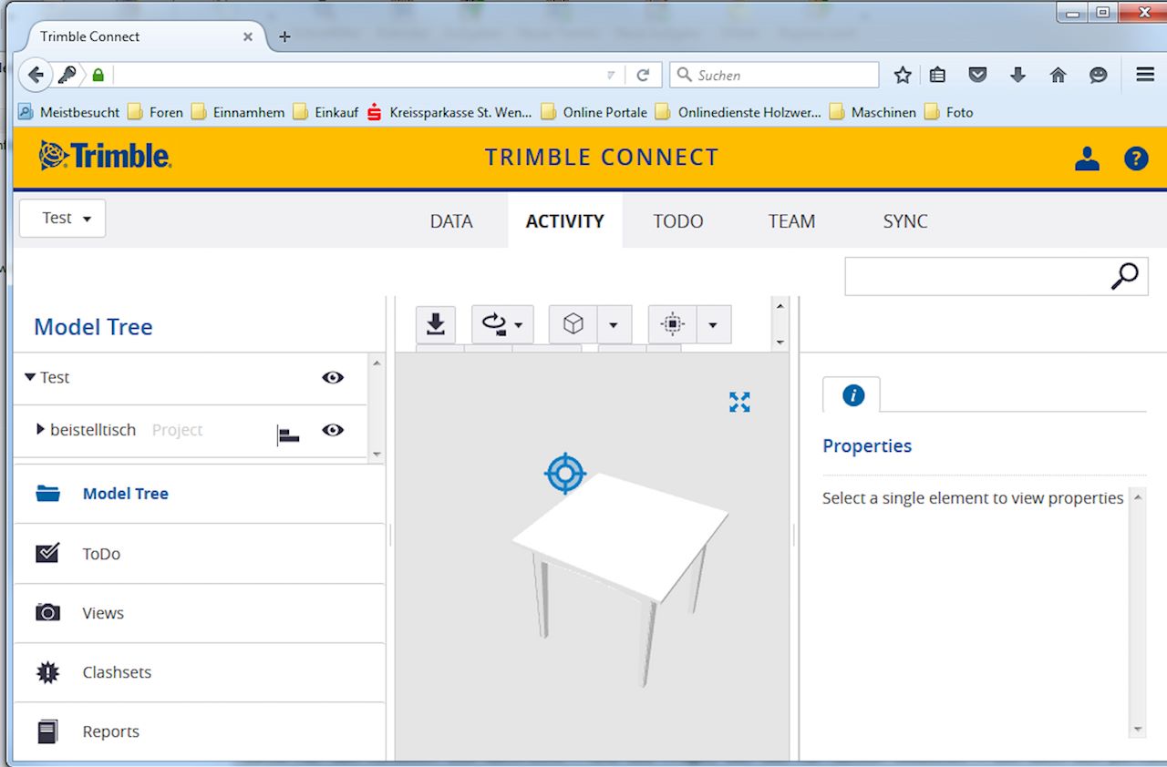Click the Model Tree folder icon
Viewport: 1167px width, 767px height.
47,494
